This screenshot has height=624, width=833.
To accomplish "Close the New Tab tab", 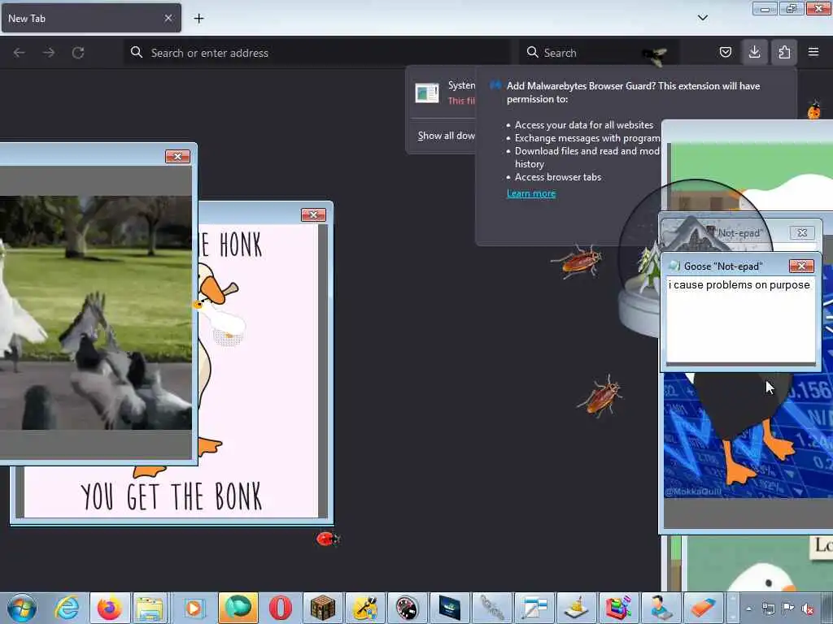I will click(168, 18).
